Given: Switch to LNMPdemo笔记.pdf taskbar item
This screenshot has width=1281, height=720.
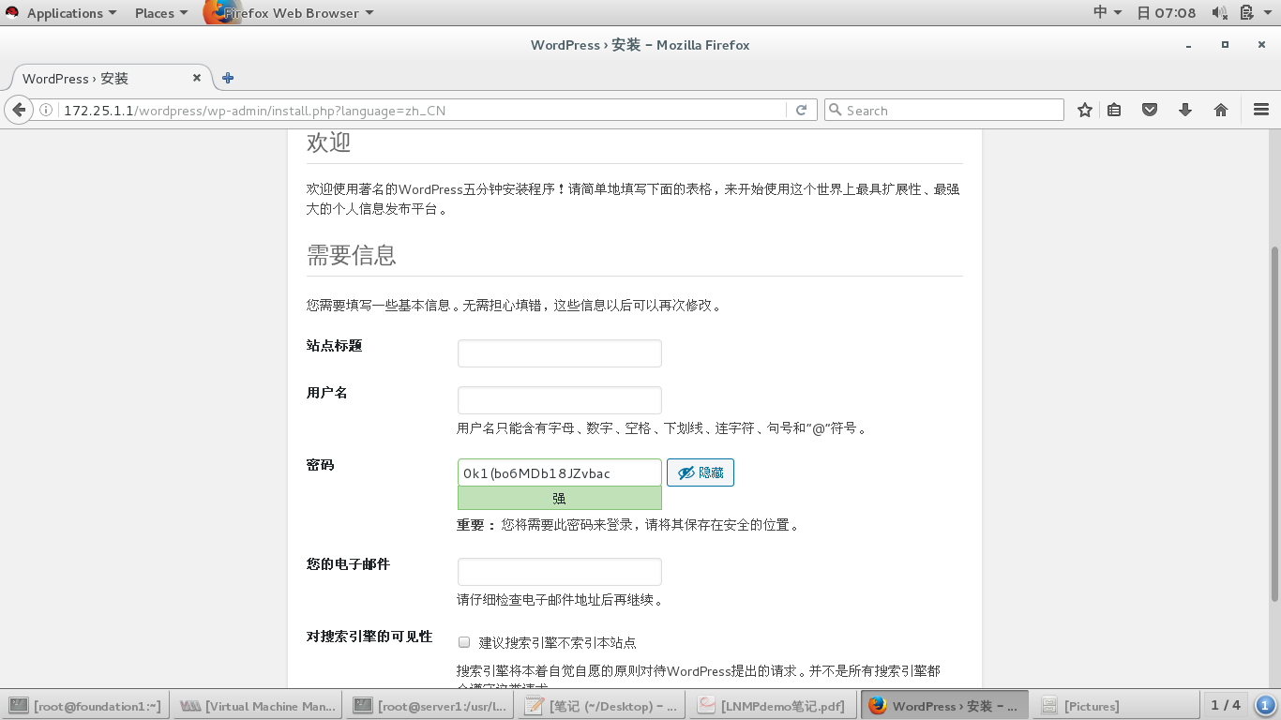Looking at the screenshot, I should tap(773, 706).
